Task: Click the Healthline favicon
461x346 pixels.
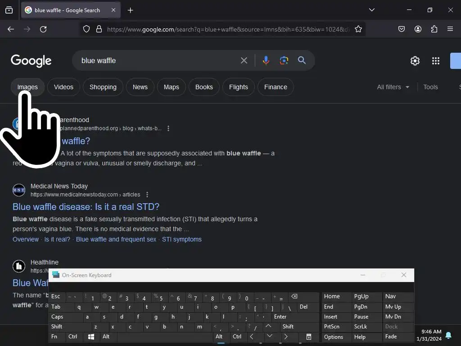Action: (x=19, y=266)
